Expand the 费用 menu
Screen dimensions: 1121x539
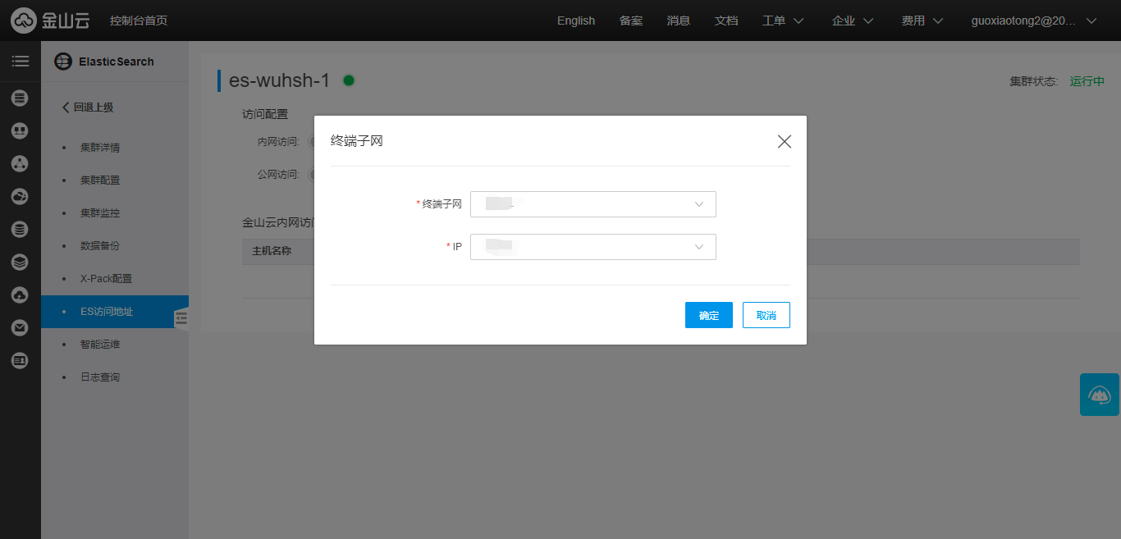pos(922,21)
